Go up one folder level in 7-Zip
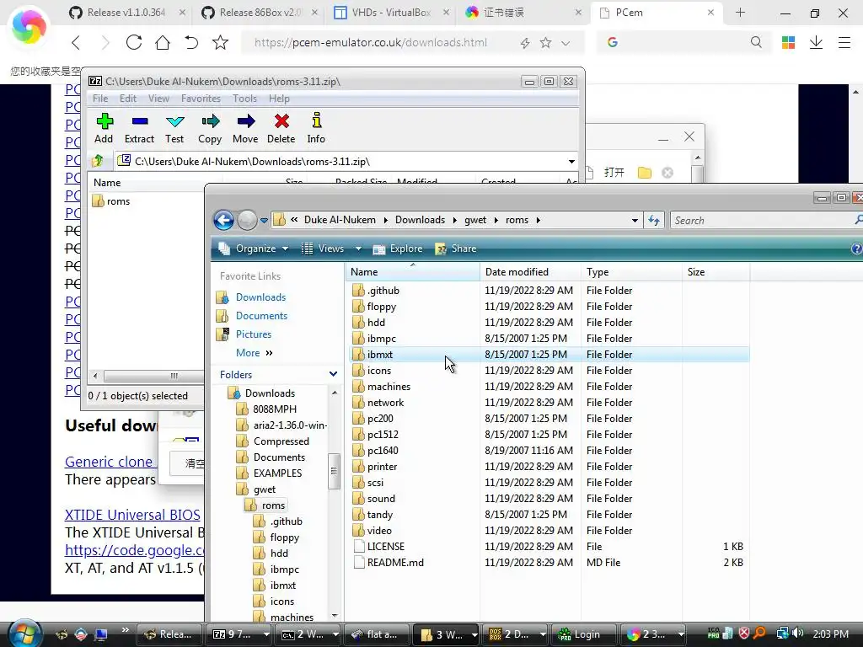 pos(98,161)
